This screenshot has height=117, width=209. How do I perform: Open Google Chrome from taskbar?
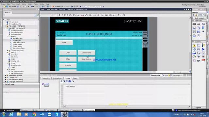(34, 114)
